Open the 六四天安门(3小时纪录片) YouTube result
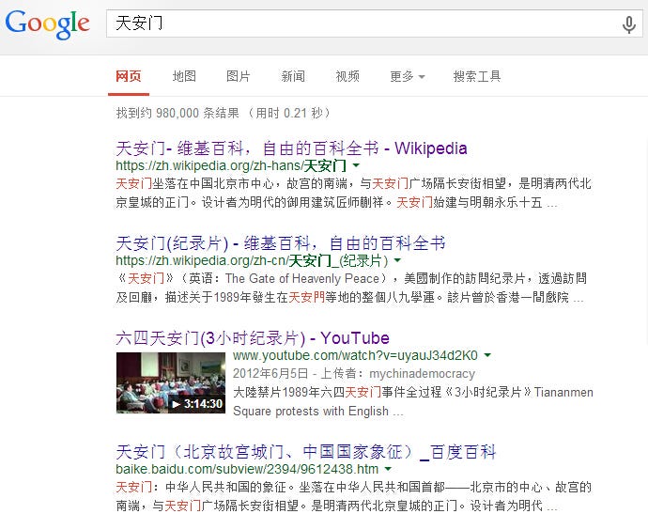648x514 pixels. [x=253, y=338]
